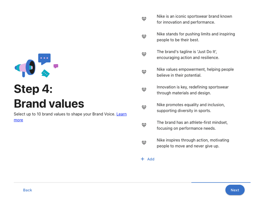Click diamond icon beside 'pushing limits' value
Screen dimensions: 255x198
pos(144,37)
